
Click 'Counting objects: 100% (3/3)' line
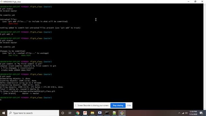[18, 81]
